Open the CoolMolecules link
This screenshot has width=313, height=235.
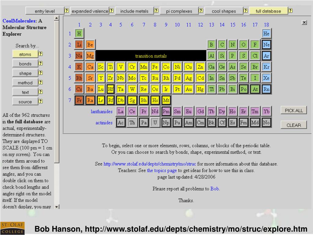(x=20, y=21)
